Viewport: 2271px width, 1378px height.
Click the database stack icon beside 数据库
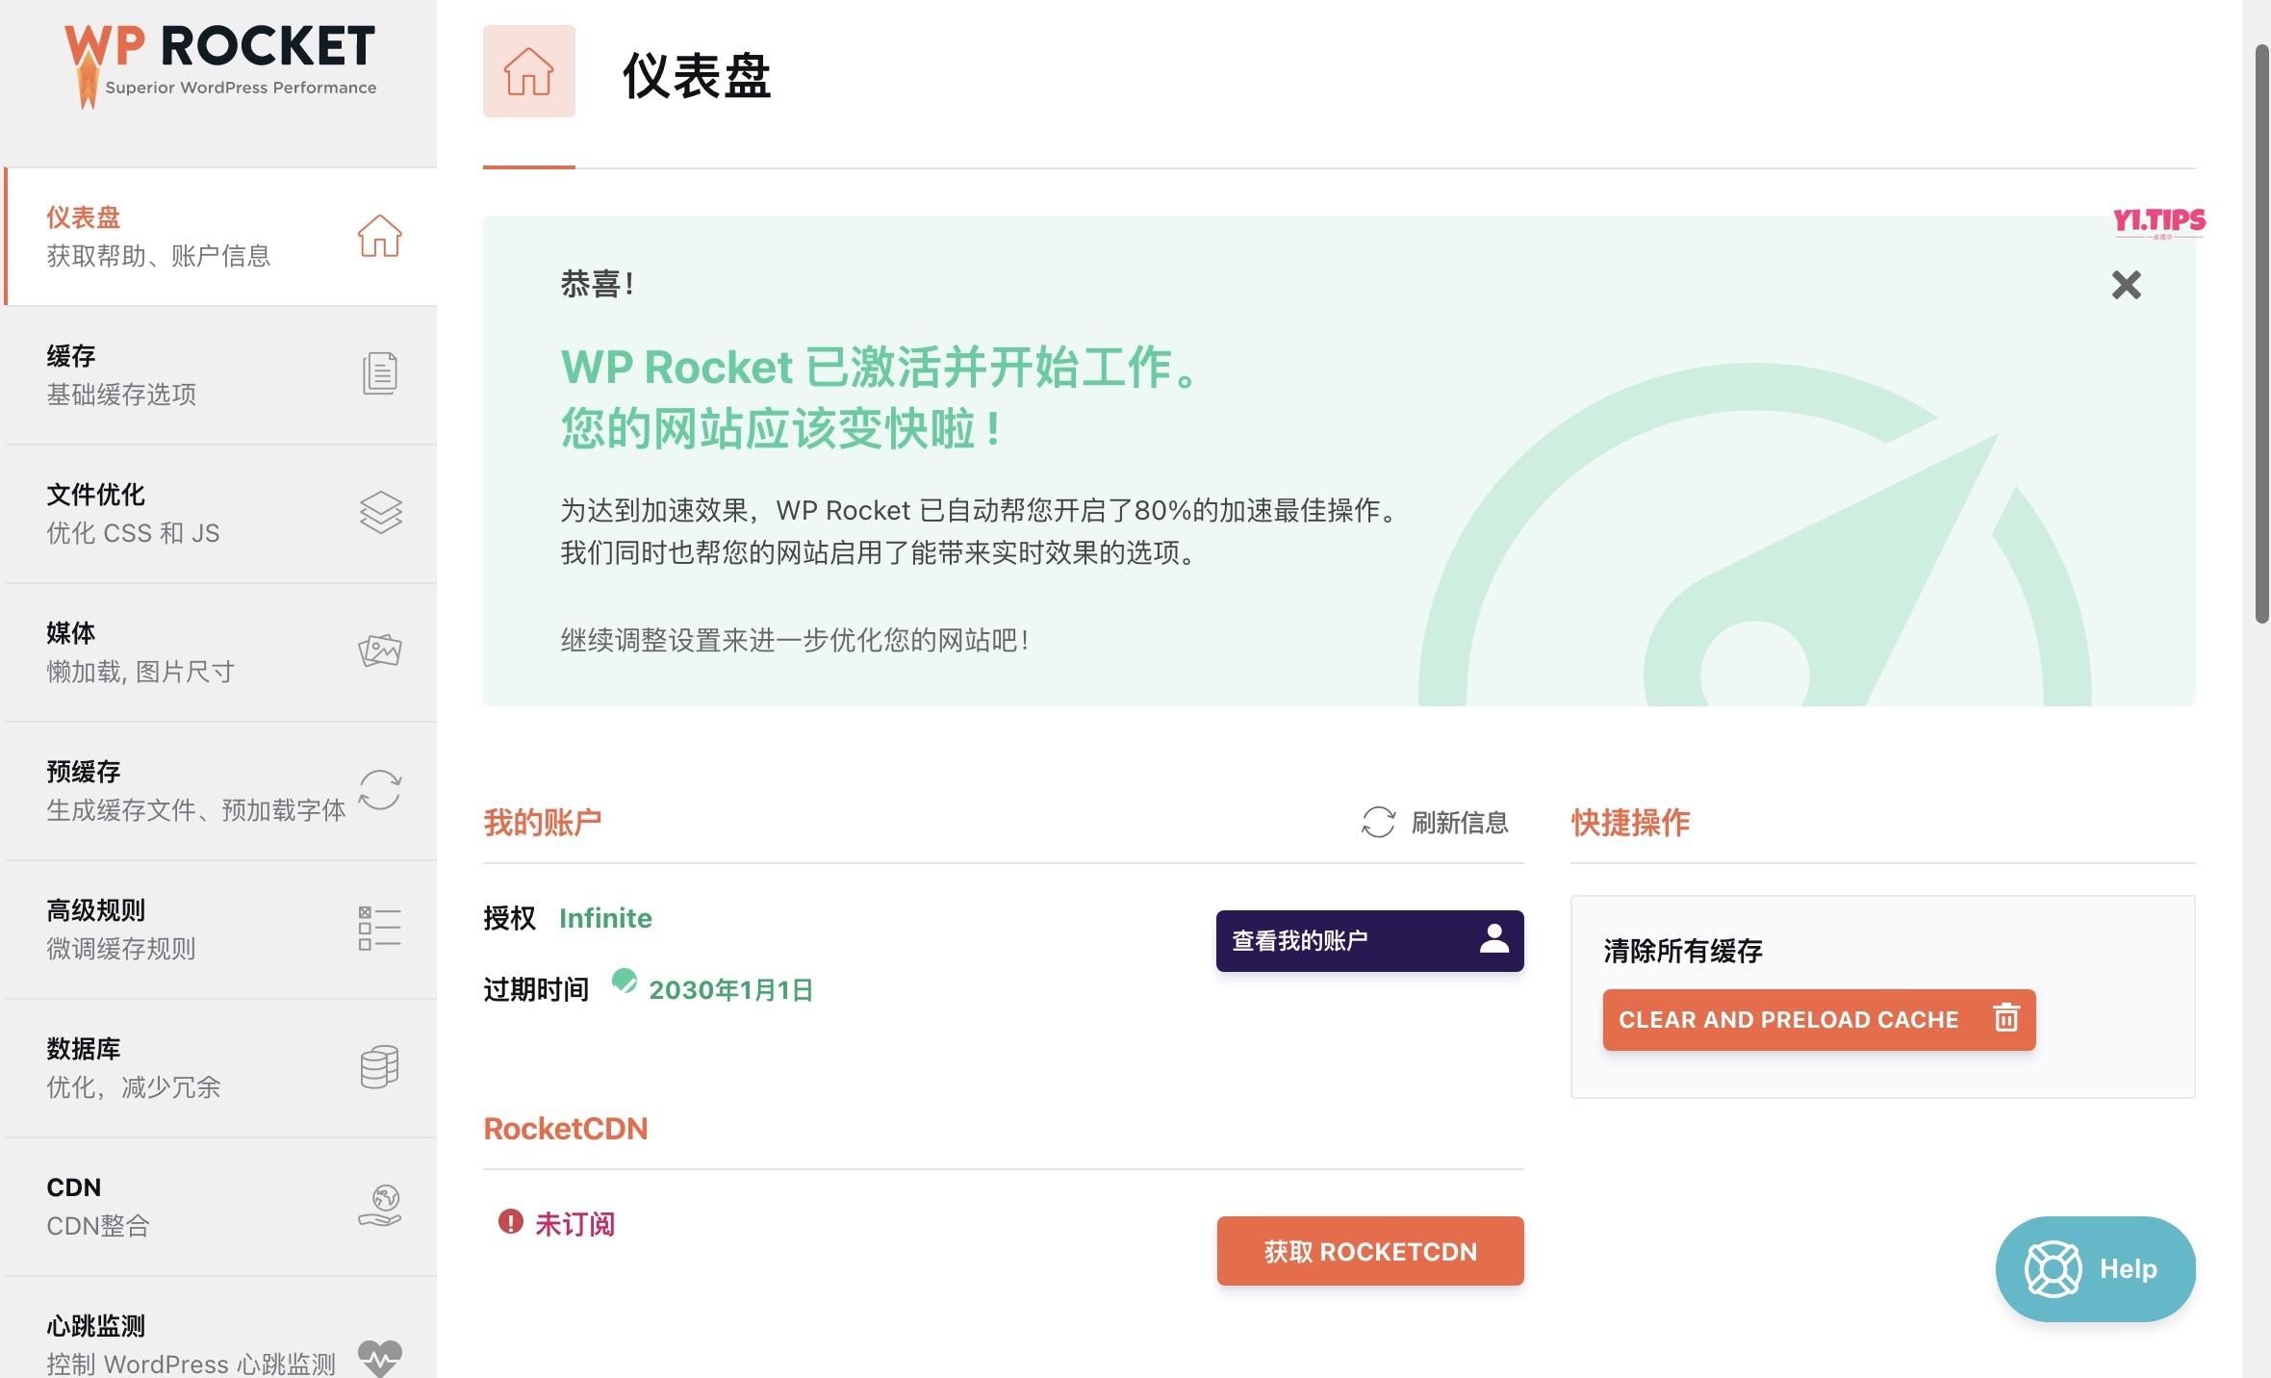[x=380, y=1067]
